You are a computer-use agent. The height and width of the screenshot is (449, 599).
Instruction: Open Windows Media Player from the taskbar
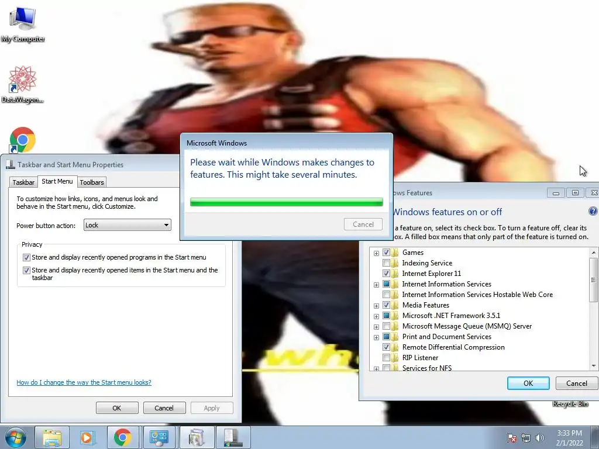click(87, 437)
